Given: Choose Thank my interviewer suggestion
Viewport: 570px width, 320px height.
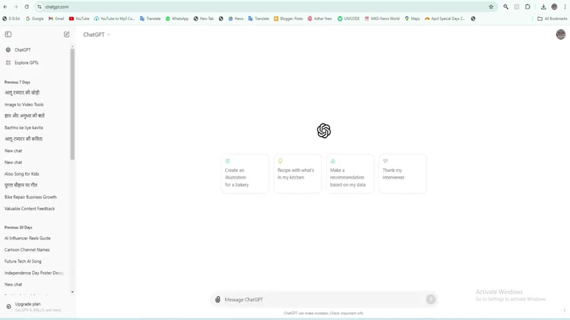Looking at the screenshot, I should pos(402,173).
